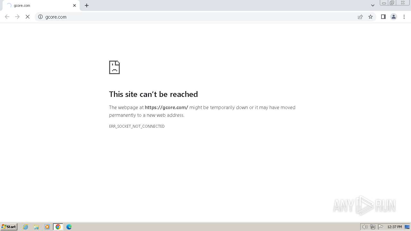Screen dimensions: 411x231
Task: Bookmark this tab with the star
Action: coord(371,17)
